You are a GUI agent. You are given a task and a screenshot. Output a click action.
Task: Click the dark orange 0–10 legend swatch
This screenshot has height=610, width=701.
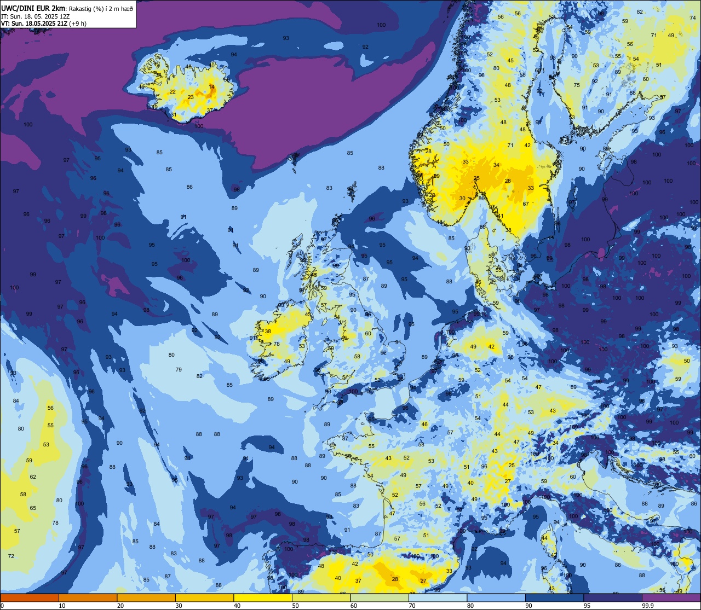coord(30,598)
